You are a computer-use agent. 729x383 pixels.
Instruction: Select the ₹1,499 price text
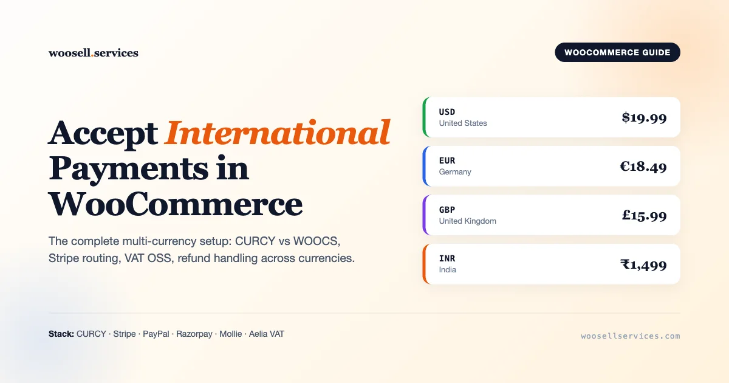(x=643, y=264)
